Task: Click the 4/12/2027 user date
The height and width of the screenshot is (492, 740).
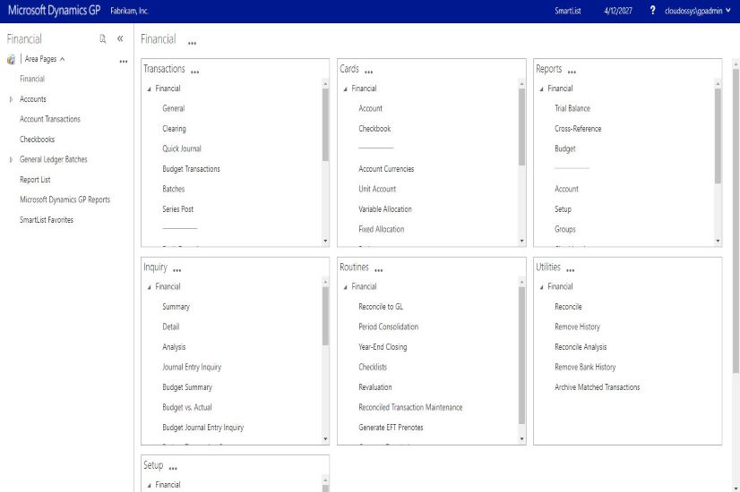Action: (x=618, y=11)
